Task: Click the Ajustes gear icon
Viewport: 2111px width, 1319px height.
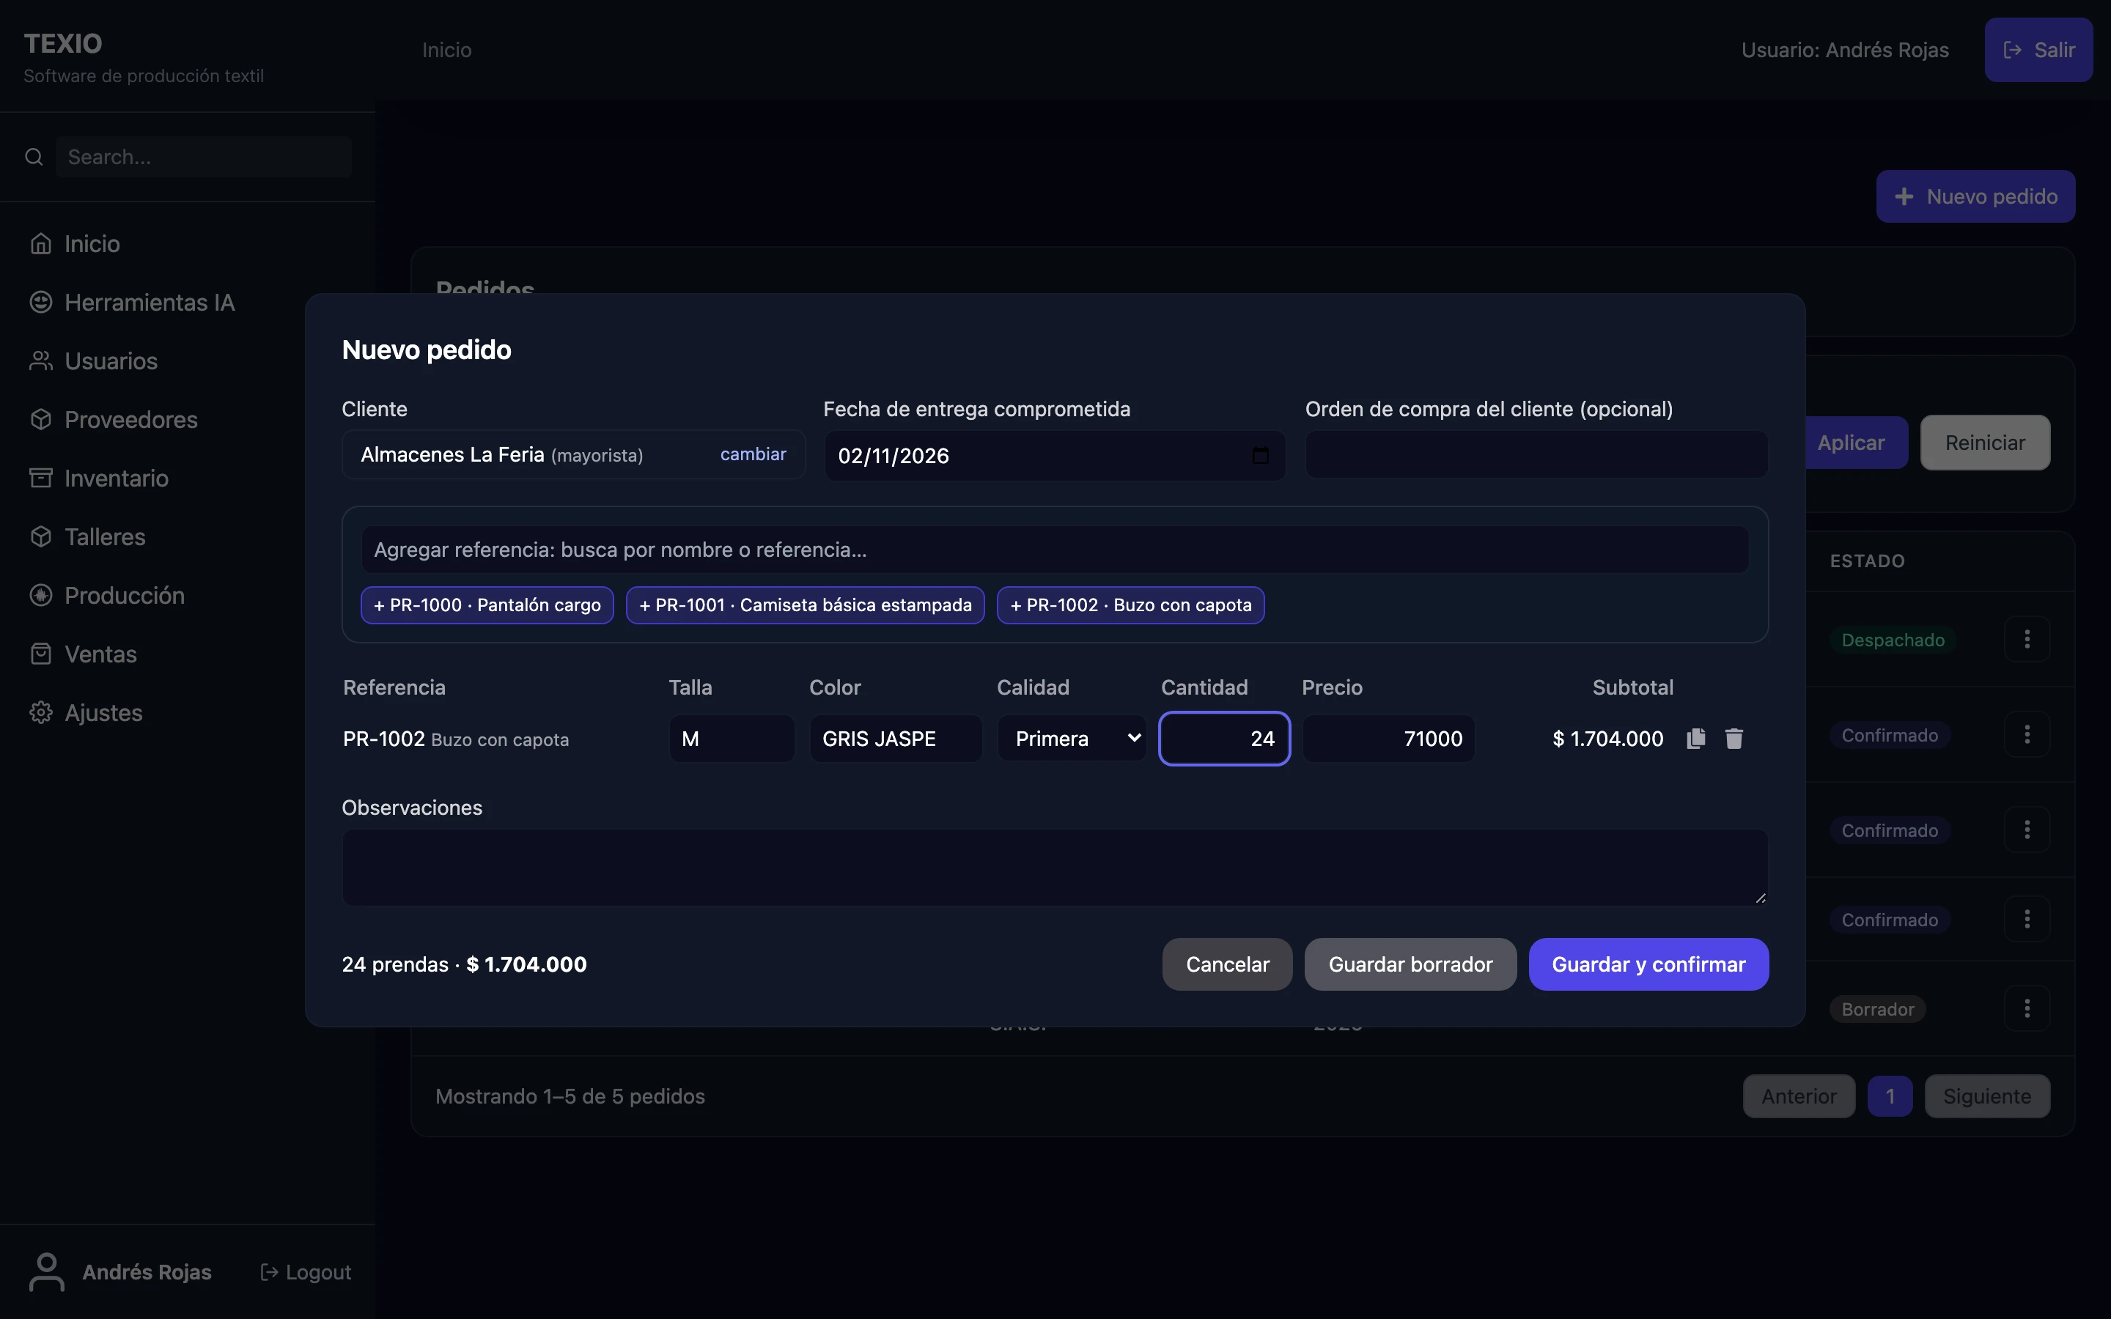Action: point(41,713)
